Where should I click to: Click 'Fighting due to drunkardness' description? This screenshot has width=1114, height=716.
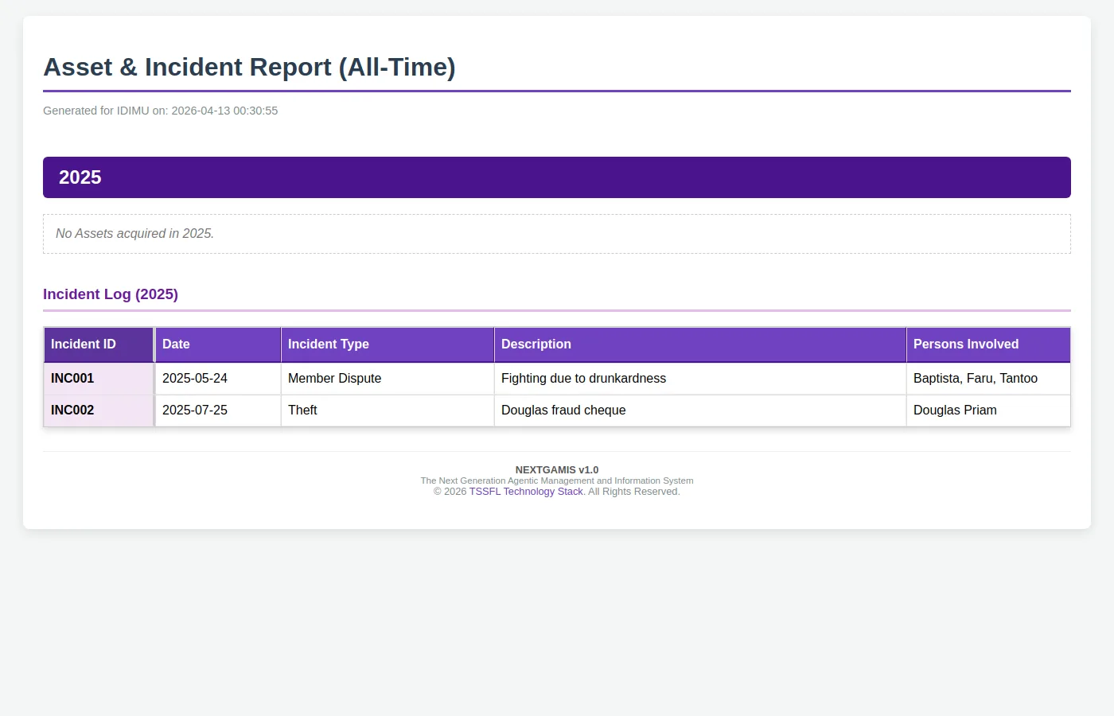coord(583,379)
